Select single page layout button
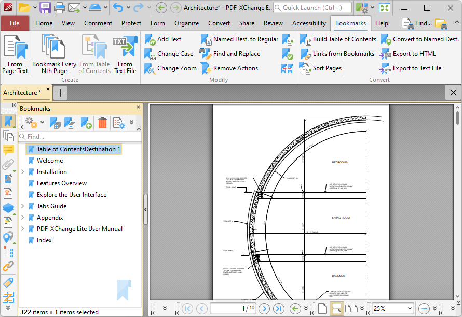The image size is (462, 317). click(x=322, y=309)
